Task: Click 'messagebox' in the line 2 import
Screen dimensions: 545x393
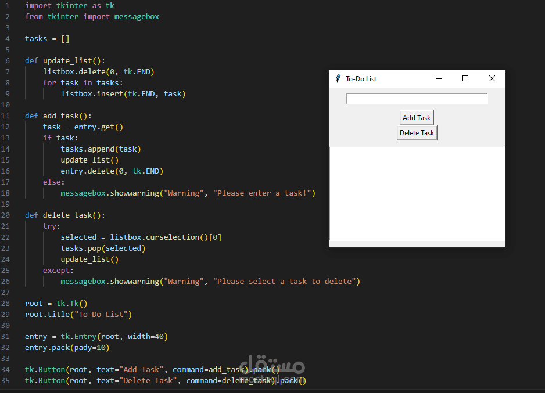Action: point(137,17)
